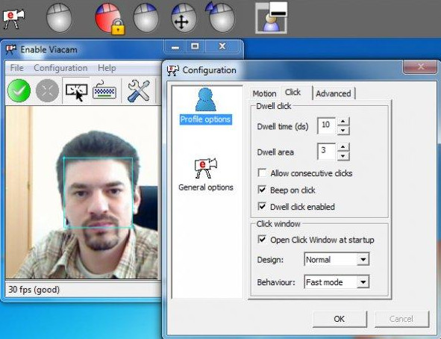Viewport: 441px width, 339px height.
Task: Toggle Open Click Window at startup checkbox
Action: (x=262, y=240)
